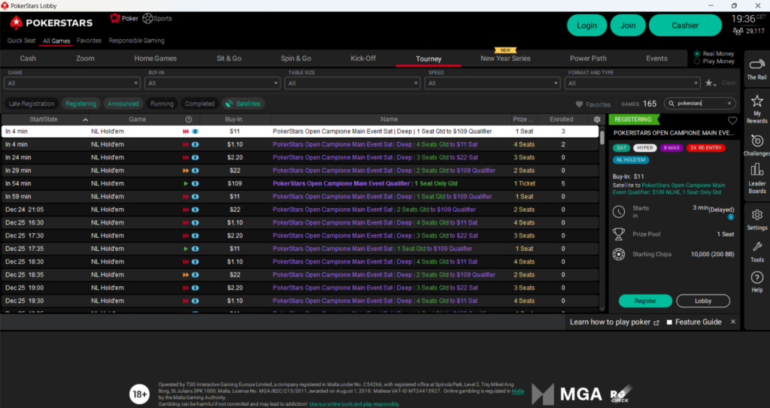
Task: Click players online count icon
Action: [x=738, y=31]
